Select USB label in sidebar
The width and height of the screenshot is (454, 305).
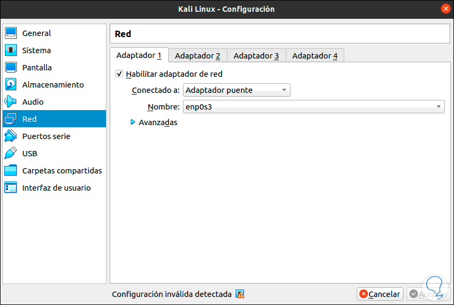coord(30,154)
